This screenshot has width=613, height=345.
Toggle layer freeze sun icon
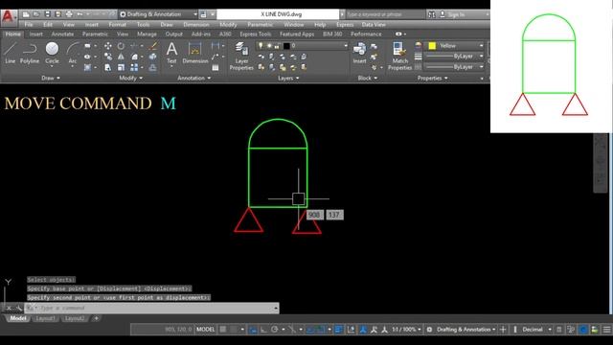coord(269,46)
